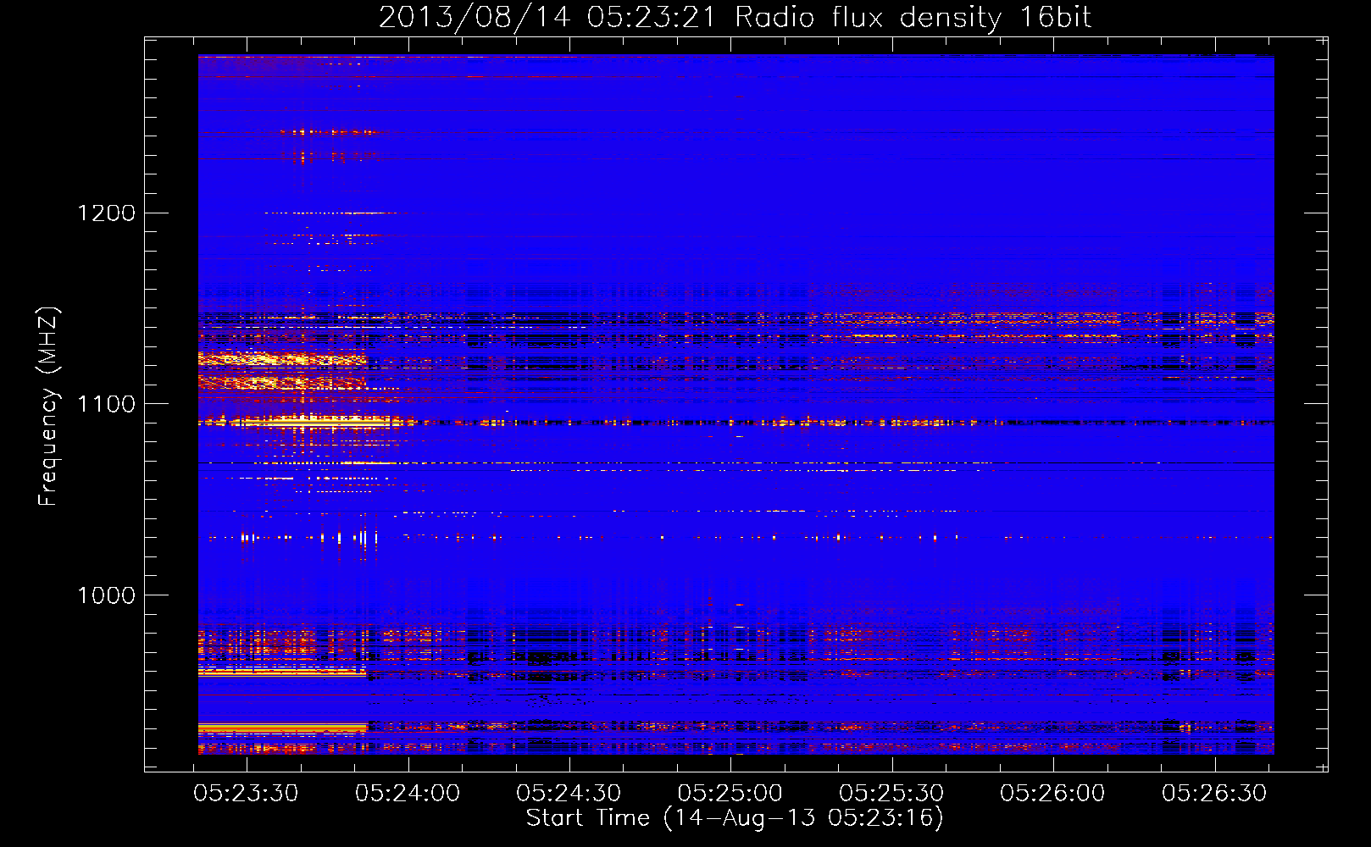Viewport: 1371px width, 847px height.
Task: Select the 1200 frequency tick label
Action: tap(106, 213)
